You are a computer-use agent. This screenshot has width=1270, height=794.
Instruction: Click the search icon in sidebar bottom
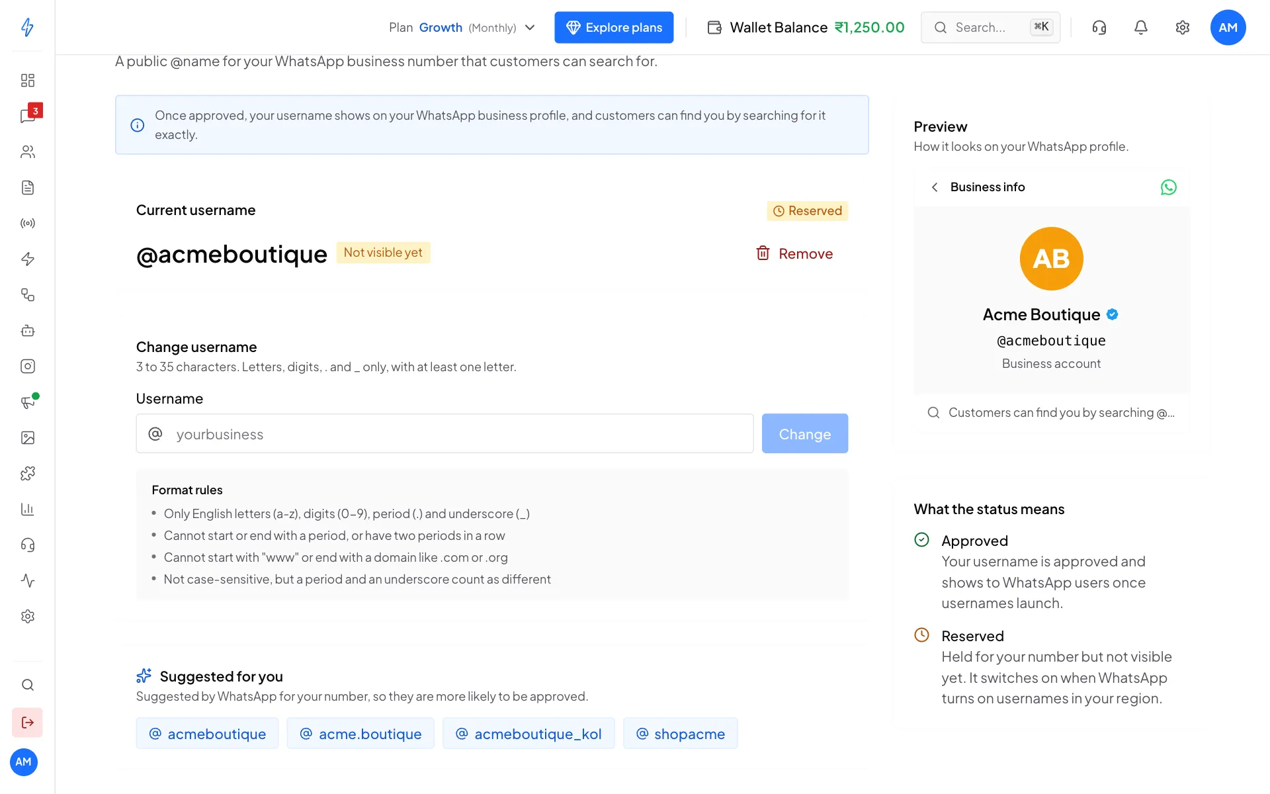tap(27, 685)
